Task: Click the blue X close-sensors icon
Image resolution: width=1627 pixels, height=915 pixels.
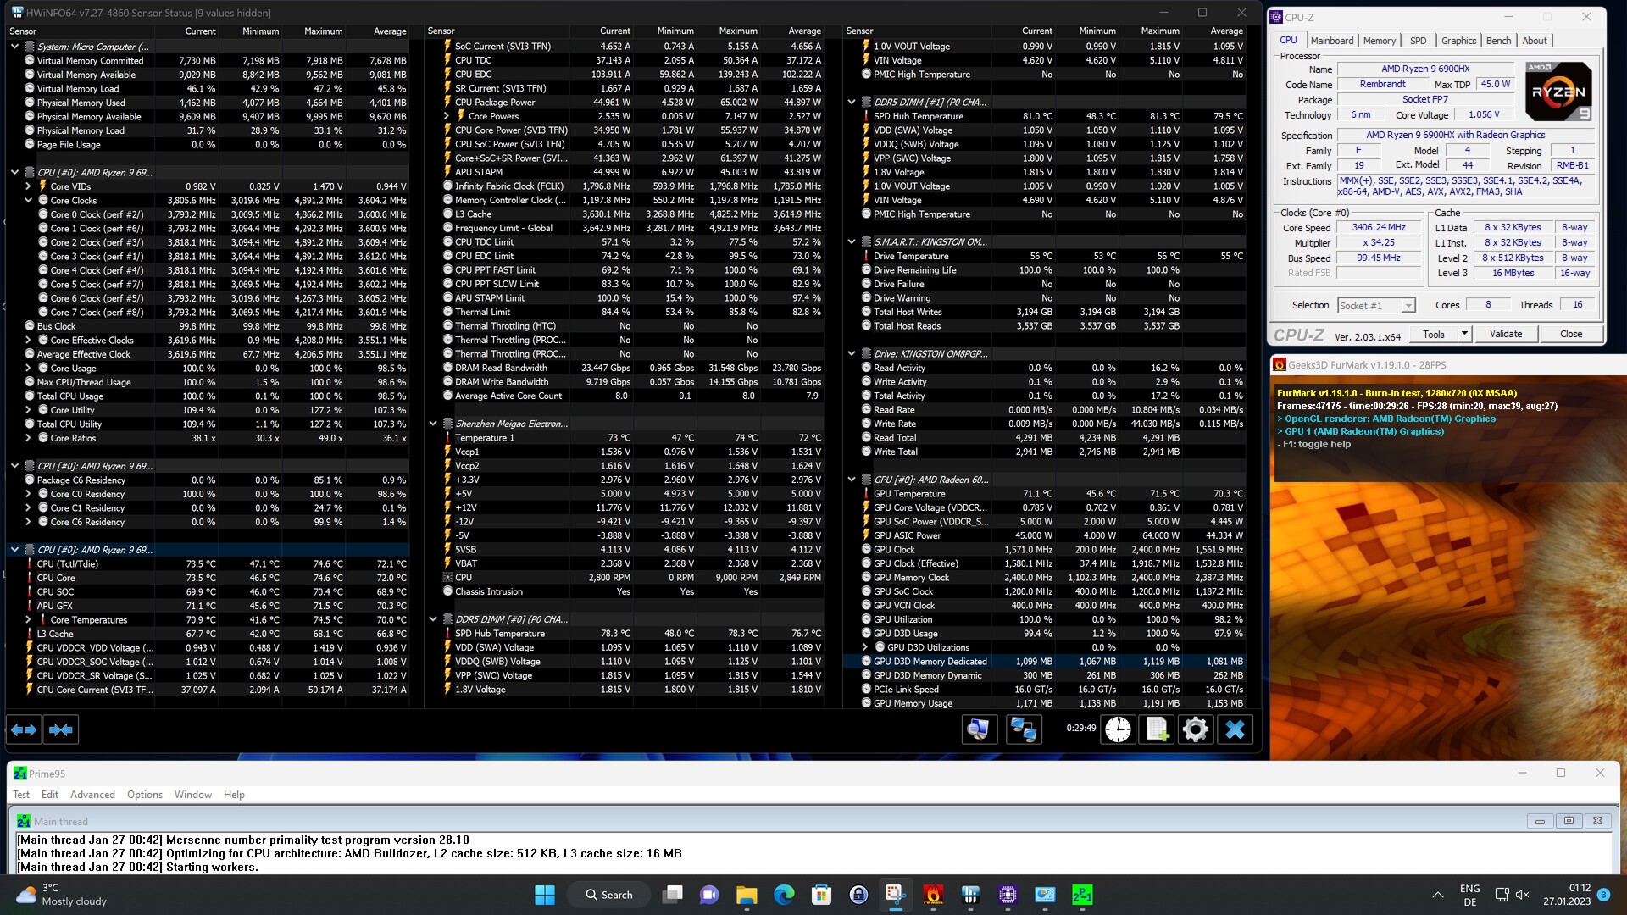Action: coord(1235,729)
